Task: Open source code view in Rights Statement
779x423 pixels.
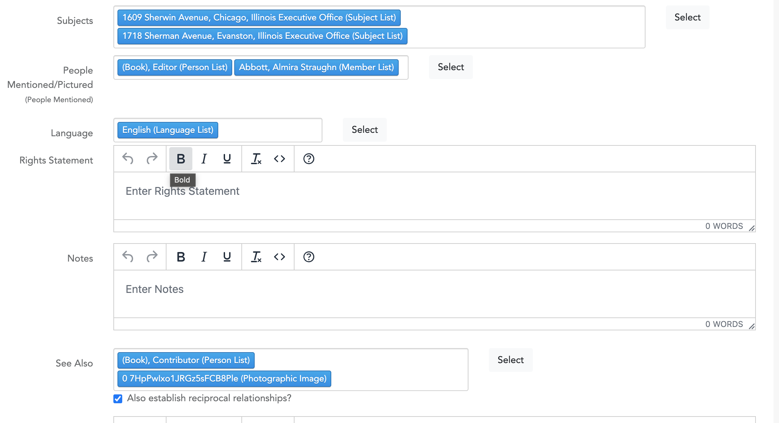Action: click(x=280, y=159)
